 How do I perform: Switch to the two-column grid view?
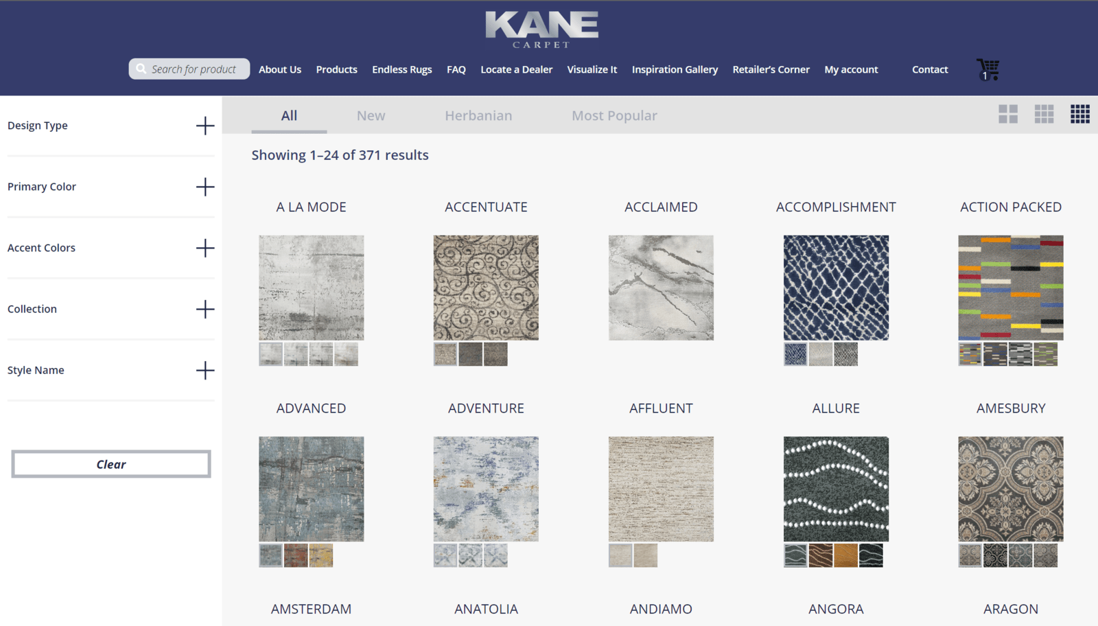tap(1008, 114)
